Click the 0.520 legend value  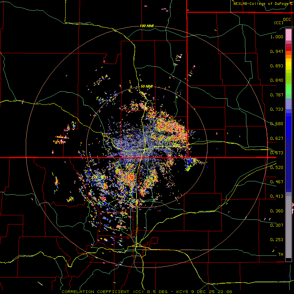coord(277,168)
